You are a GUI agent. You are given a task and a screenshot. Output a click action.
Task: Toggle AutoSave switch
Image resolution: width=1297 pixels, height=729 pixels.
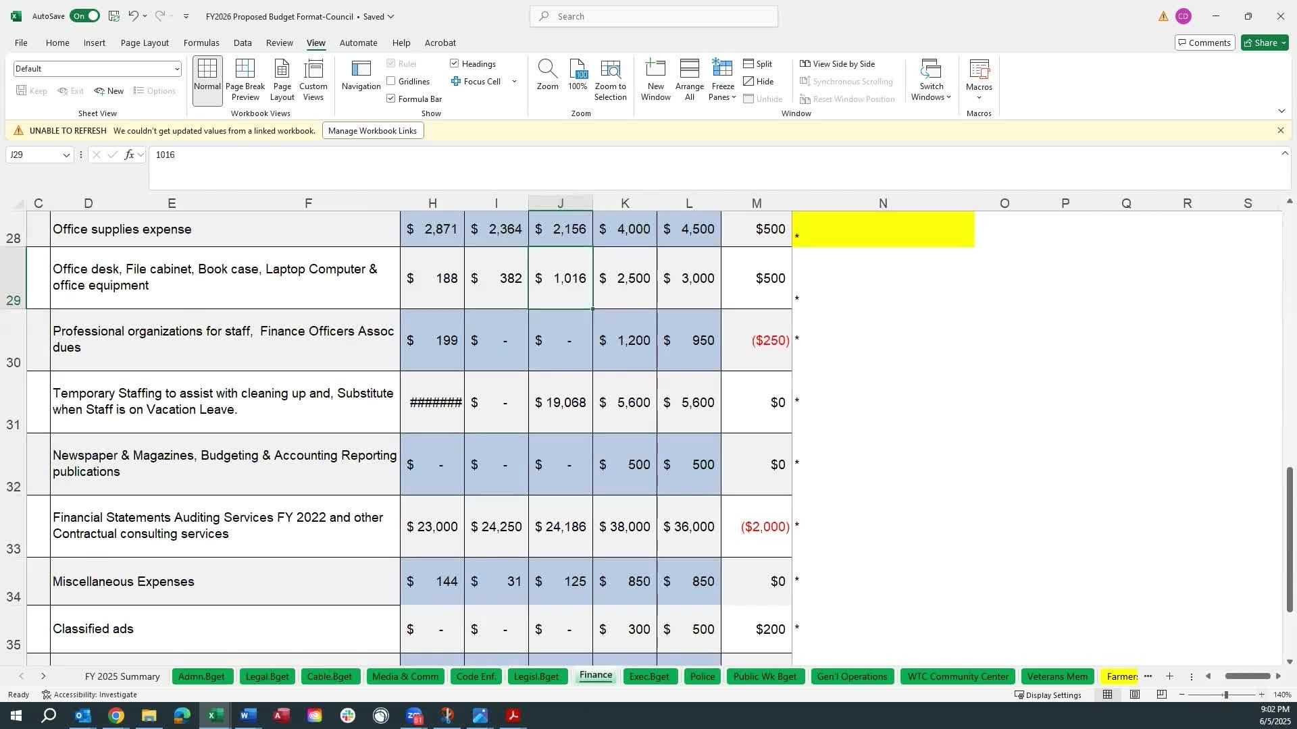pos(84,16)
